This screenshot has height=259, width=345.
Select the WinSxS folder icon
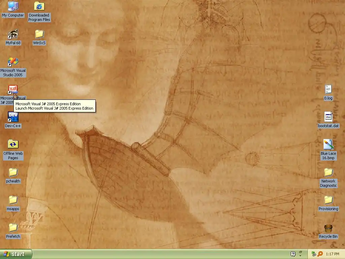coord(39,34)
